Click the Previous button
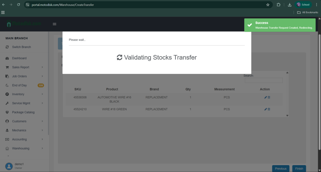 [281, 169]
